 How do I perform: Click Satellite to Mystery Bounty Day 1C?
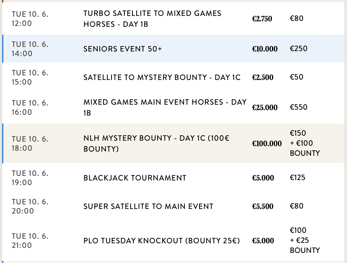click(x=162, y=77)
